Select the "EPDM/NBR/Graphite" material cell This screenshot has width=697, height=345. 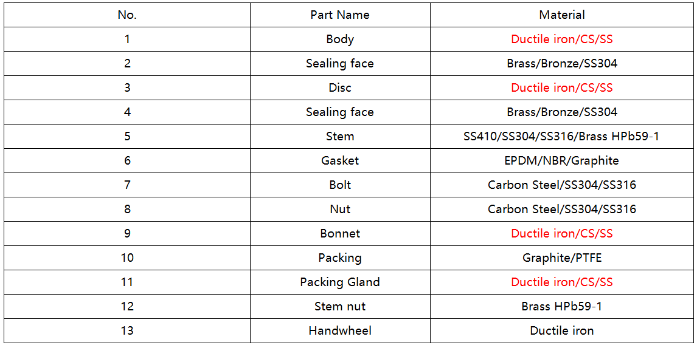[x=562, y=161]
